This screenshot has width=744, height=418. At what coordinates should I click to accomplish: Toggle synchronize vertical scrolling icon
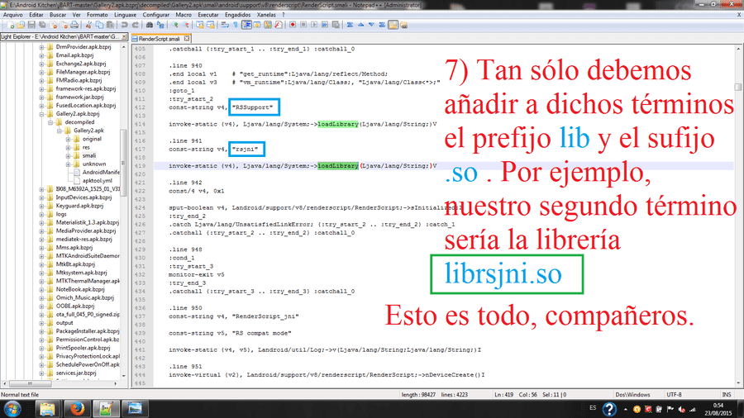[200, 25]
